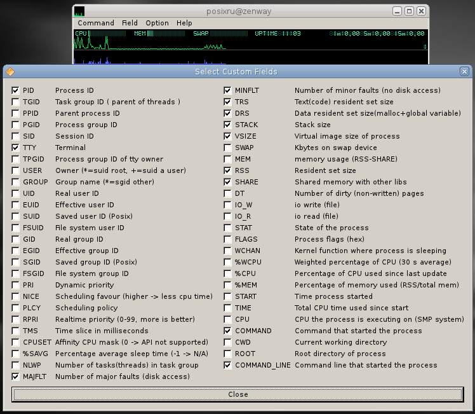The image size is (475, 414).
Task: Click the orange diamond icon in Select Custom Fields title bar
Action: [x=10, y=72]
